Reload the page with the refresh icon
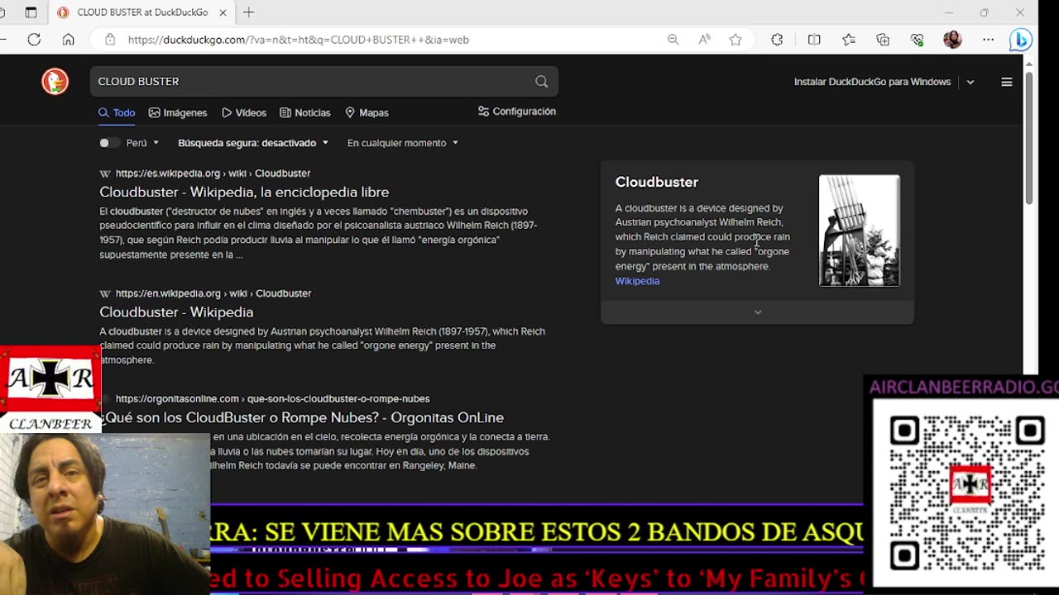This screenshot has height=595, width=1059. 34,40
